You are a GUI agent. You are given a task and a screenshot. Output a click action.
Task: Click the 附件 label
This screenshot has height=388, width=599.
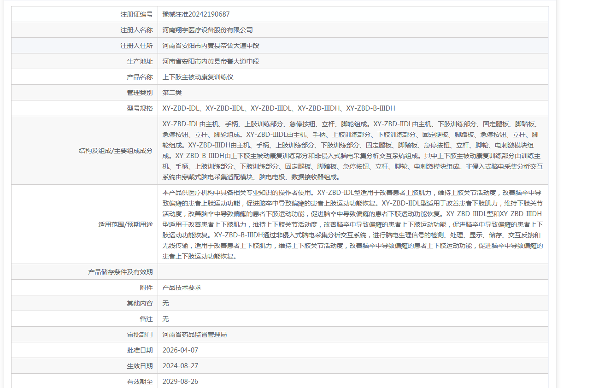[146, 288]
